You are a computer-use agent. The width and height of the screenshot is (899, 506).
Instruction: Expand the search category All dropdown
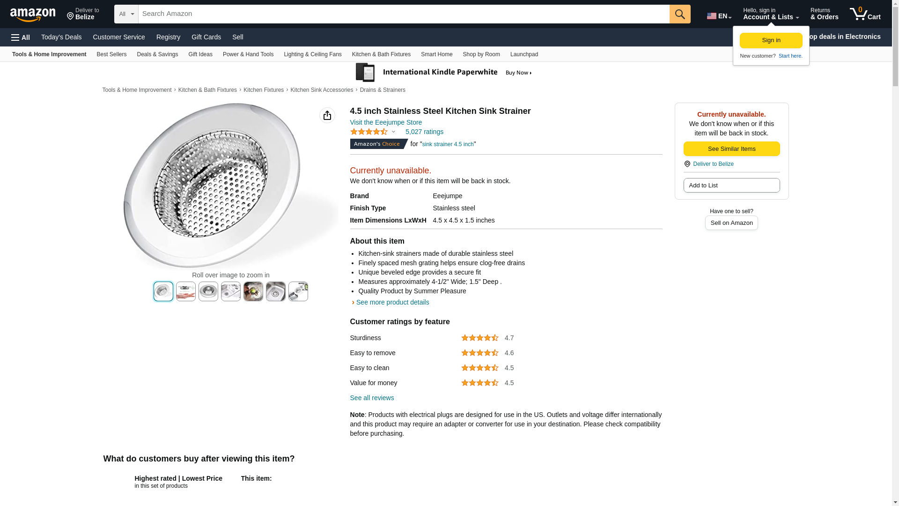(126, 14)
